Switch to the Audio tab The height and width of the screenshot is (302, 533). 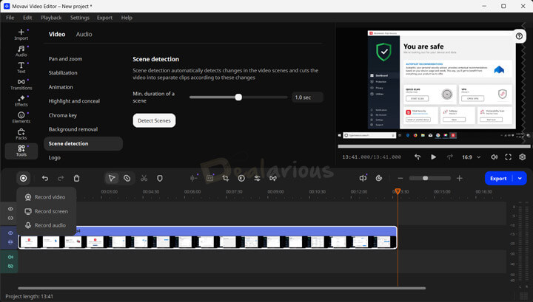tap(84, 34)
